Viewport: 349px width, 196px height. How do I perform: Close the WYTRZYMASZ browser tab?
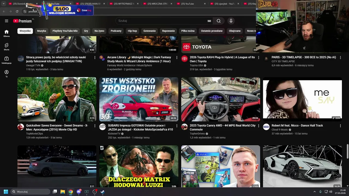[137, 4]
